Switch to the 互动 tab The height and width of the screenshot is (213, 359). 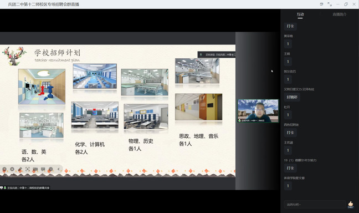tap(300, 14)
